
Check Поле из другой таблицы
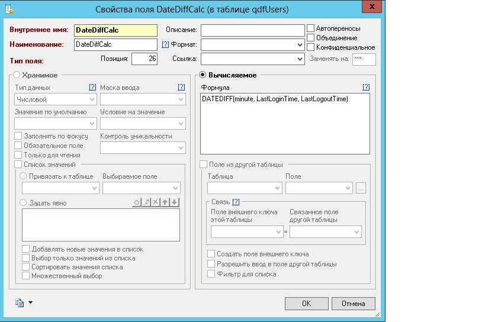pos(204,165)
